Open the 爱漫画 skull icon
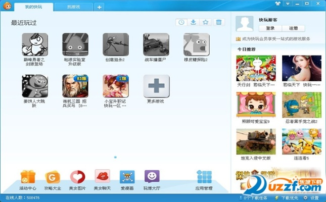This screenshot has height=202, width=326. pos(127,177)
